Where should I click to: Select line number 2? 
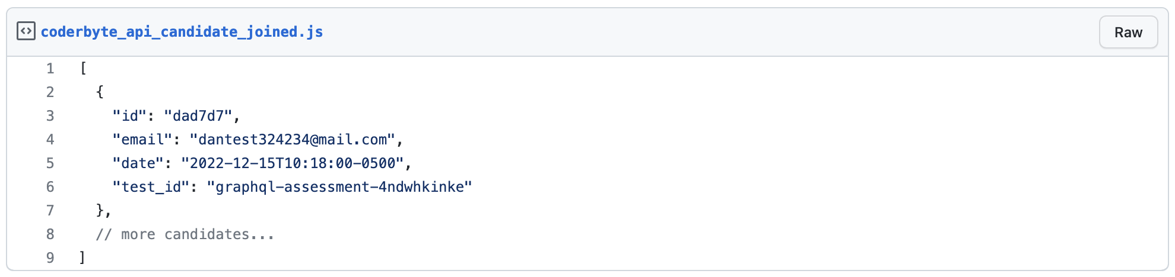click(x=50, y=92)
